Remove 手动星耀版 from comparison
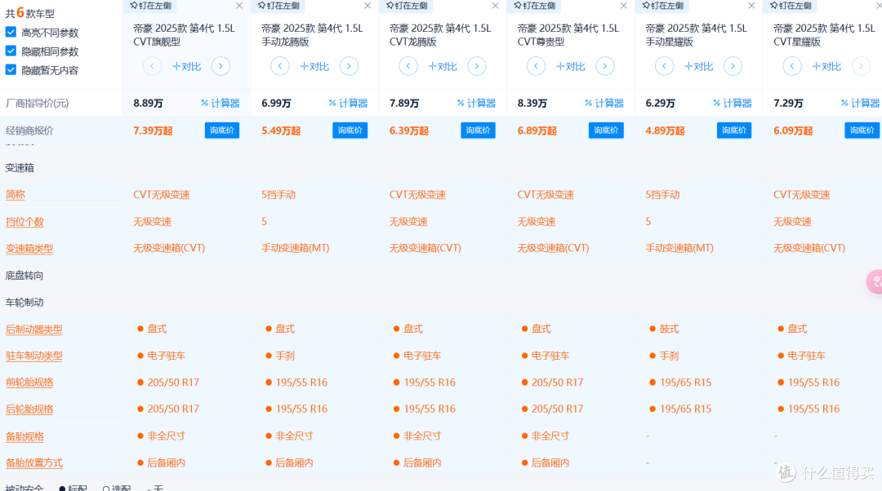Image resolution: width=882 pixels, height=491 pixels. (751, 6)
